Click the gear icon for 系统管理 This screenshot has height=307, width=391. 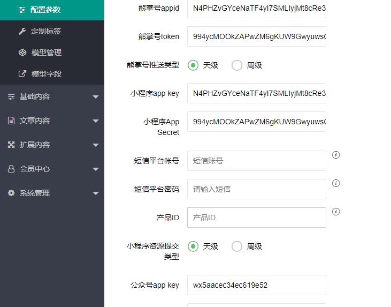coord(11,193)
